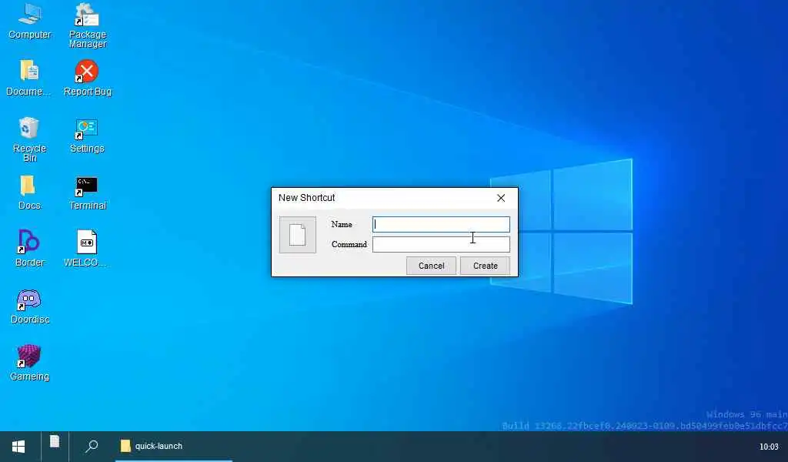
Task: Open the Gameing cube shortcut
Action: 29,363
